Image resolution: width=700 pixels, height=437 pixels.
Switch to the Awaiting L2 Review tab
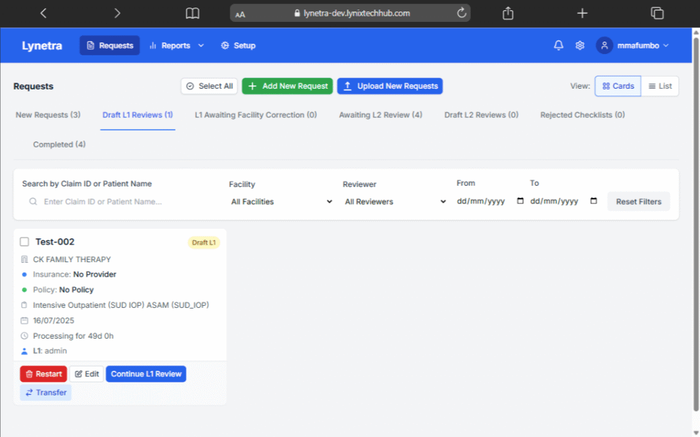(x=380, y=115)
